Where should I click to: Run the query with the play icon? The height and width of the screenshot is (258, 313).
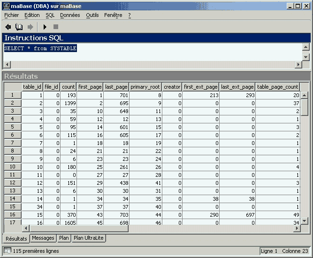(45, 27)
